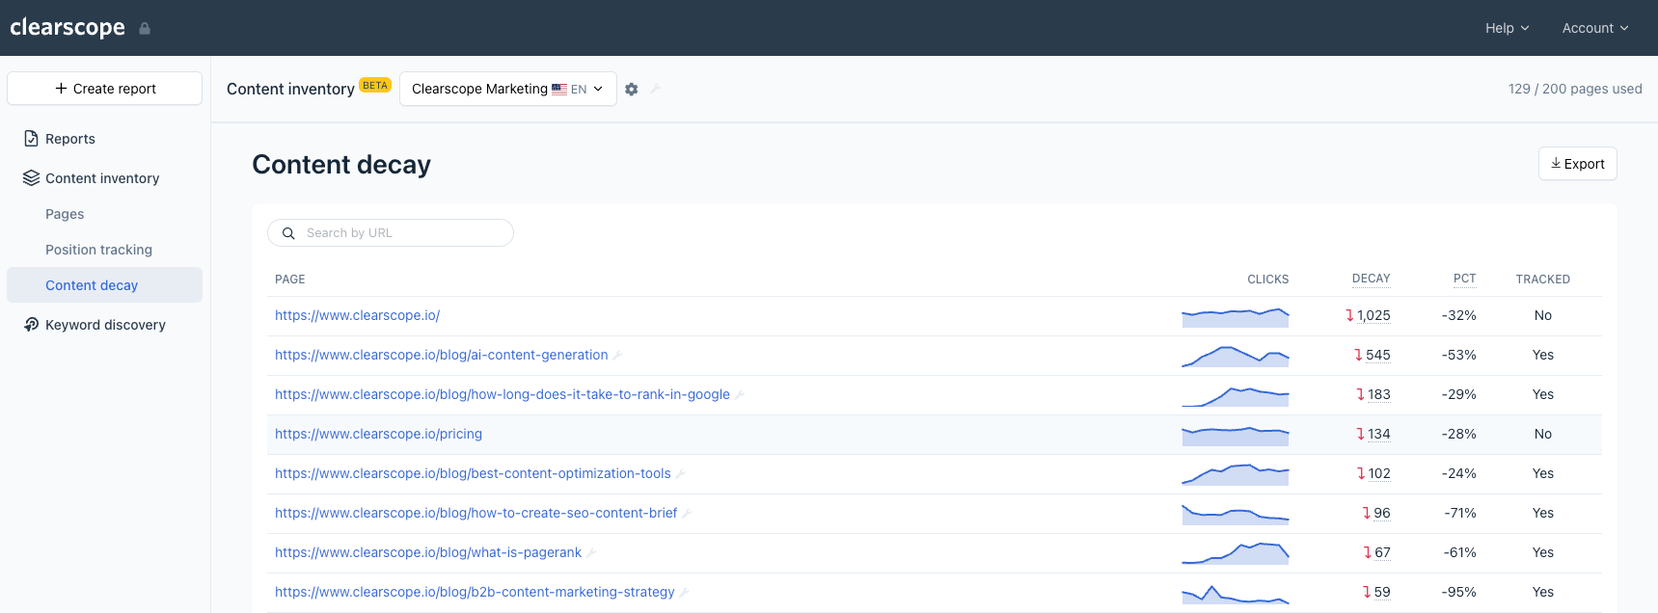This screenshot has height=613, width=1658.
Task: Click the Reports document icon
Action: [32, 139]
